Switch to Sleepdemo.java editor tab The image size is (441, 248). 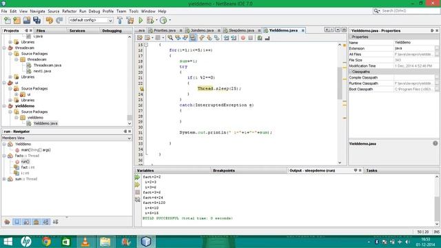(241, 30)
